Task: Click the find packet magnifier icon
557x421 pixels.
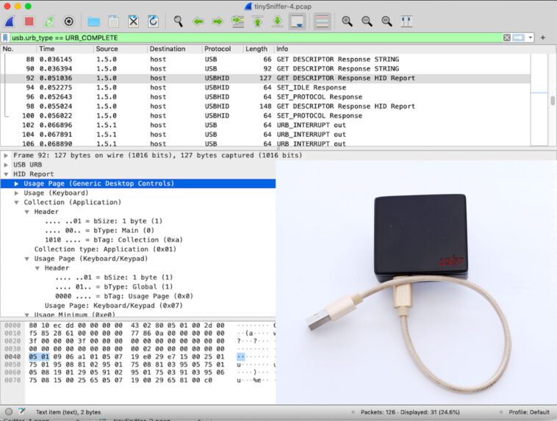Action: tap(178, 21)
